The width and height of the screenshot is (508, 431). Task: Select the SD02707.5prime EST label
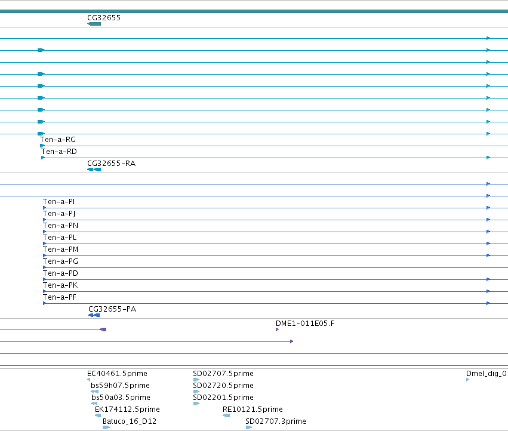(x=223, y=374)
